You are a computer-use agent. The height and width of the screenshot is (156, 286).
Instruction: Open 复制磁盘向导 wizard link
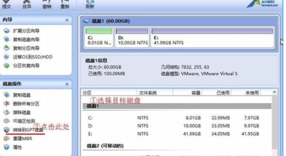click(x=26, y=39)
